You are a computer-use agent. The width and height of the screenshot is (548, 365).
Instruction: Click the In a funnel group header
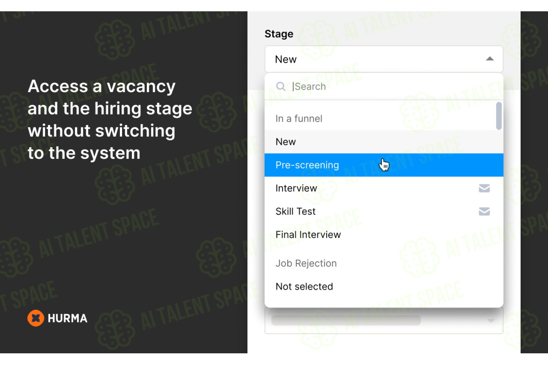[299, 119]
